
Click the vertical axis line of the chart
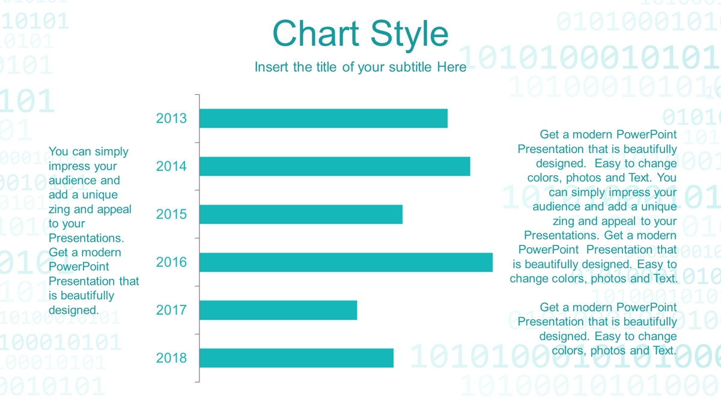pos(199,238)
